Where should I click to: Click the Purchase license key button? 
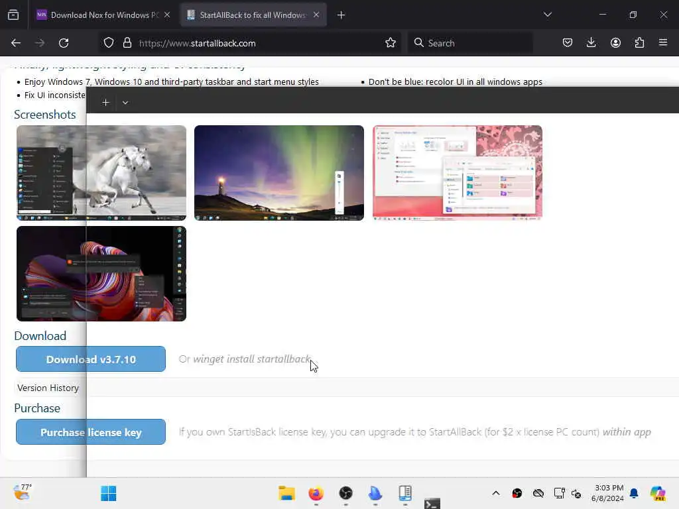coord(91,431)
